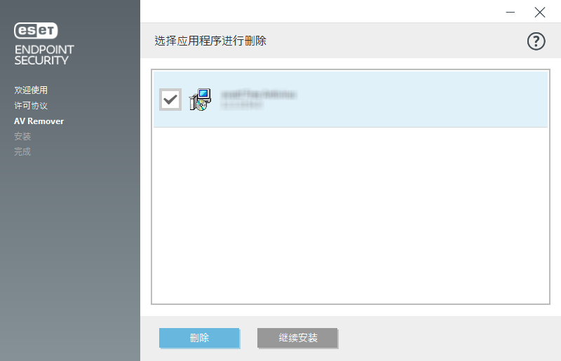Click the blurred version line under the app name
561x361 pixels.
(x=242, y=105)
